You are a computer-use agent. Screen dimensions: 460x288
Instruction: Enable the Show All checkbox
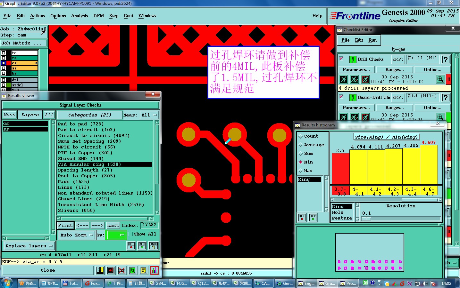[x=130, y=234]
